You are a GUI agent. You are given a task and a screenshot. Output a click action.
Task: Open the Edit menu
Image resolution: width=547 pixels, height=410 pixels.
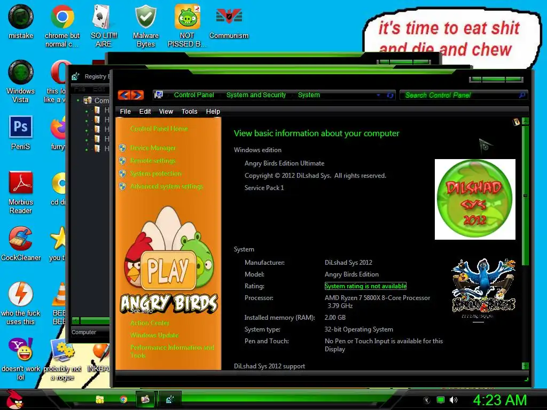[145, 111]
